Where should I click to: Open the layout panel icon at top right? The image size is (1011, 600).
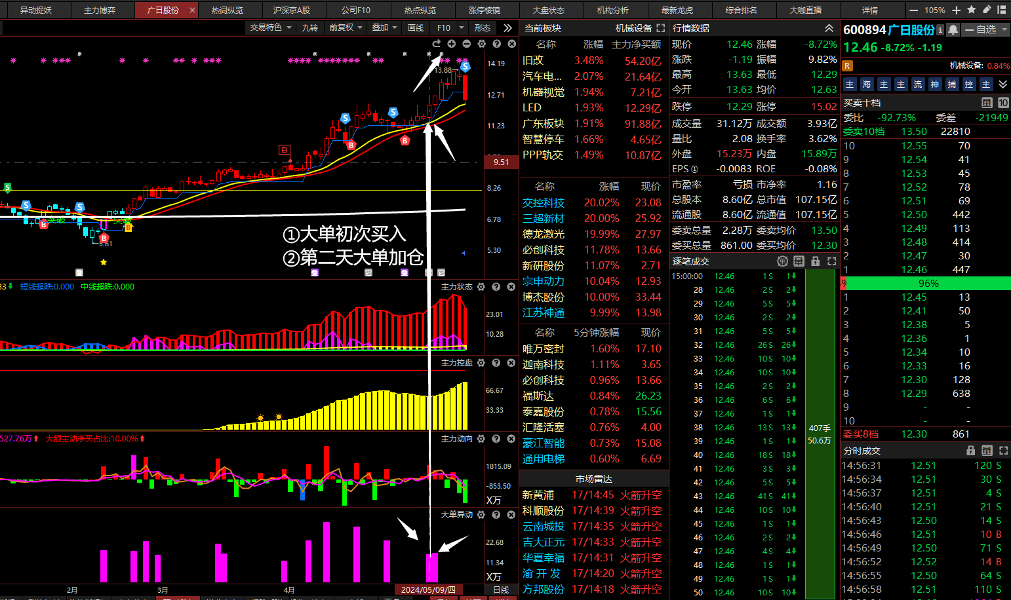click(1001, 10)
